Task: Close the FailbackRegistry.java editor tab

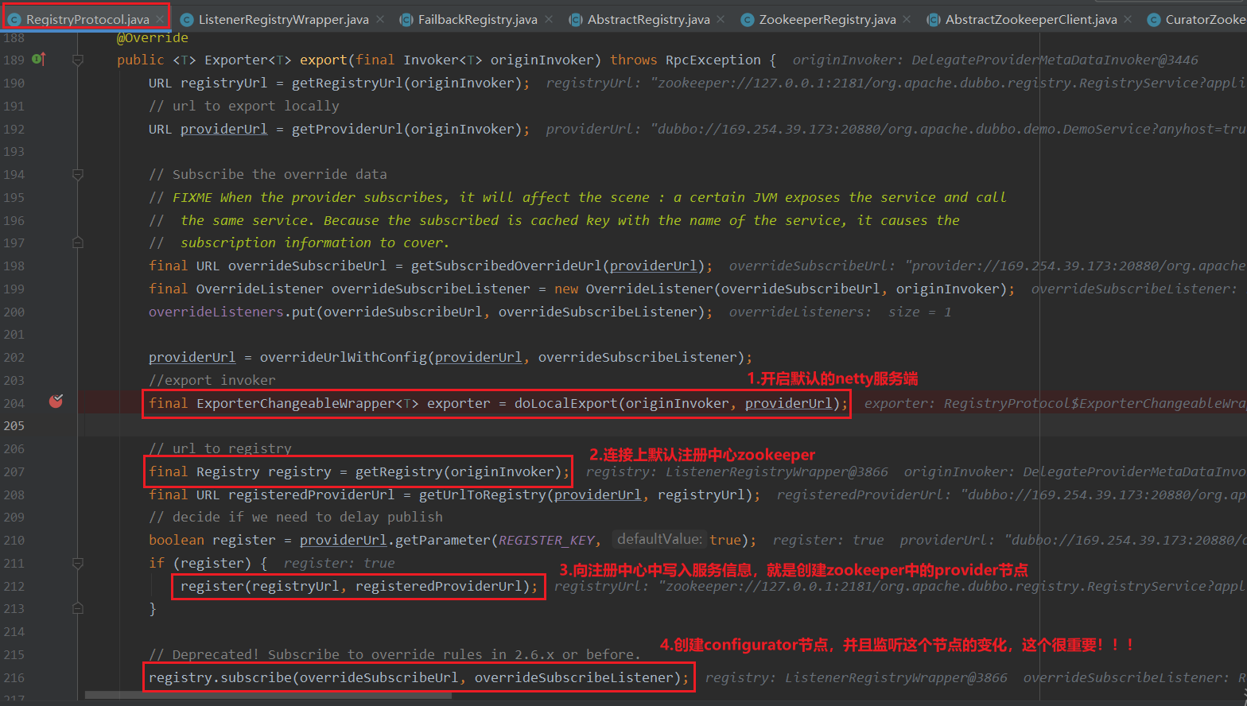Action: pos(549,19)
